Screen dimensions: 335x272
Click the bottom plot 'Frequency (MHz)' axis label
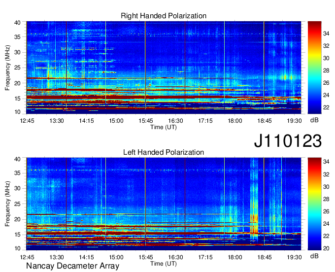(7, 204)
